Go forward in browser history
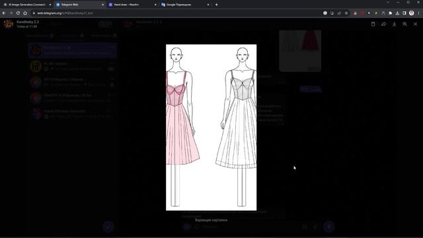423x238 pixels. tap(11, 13)
